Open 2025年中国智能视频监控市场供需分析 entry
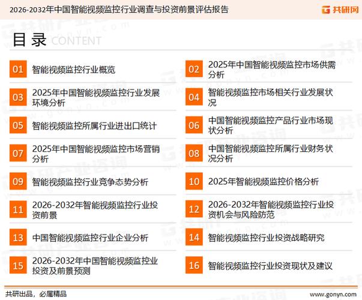This screenshot has height=300, width=362. [x=271, y=70]
